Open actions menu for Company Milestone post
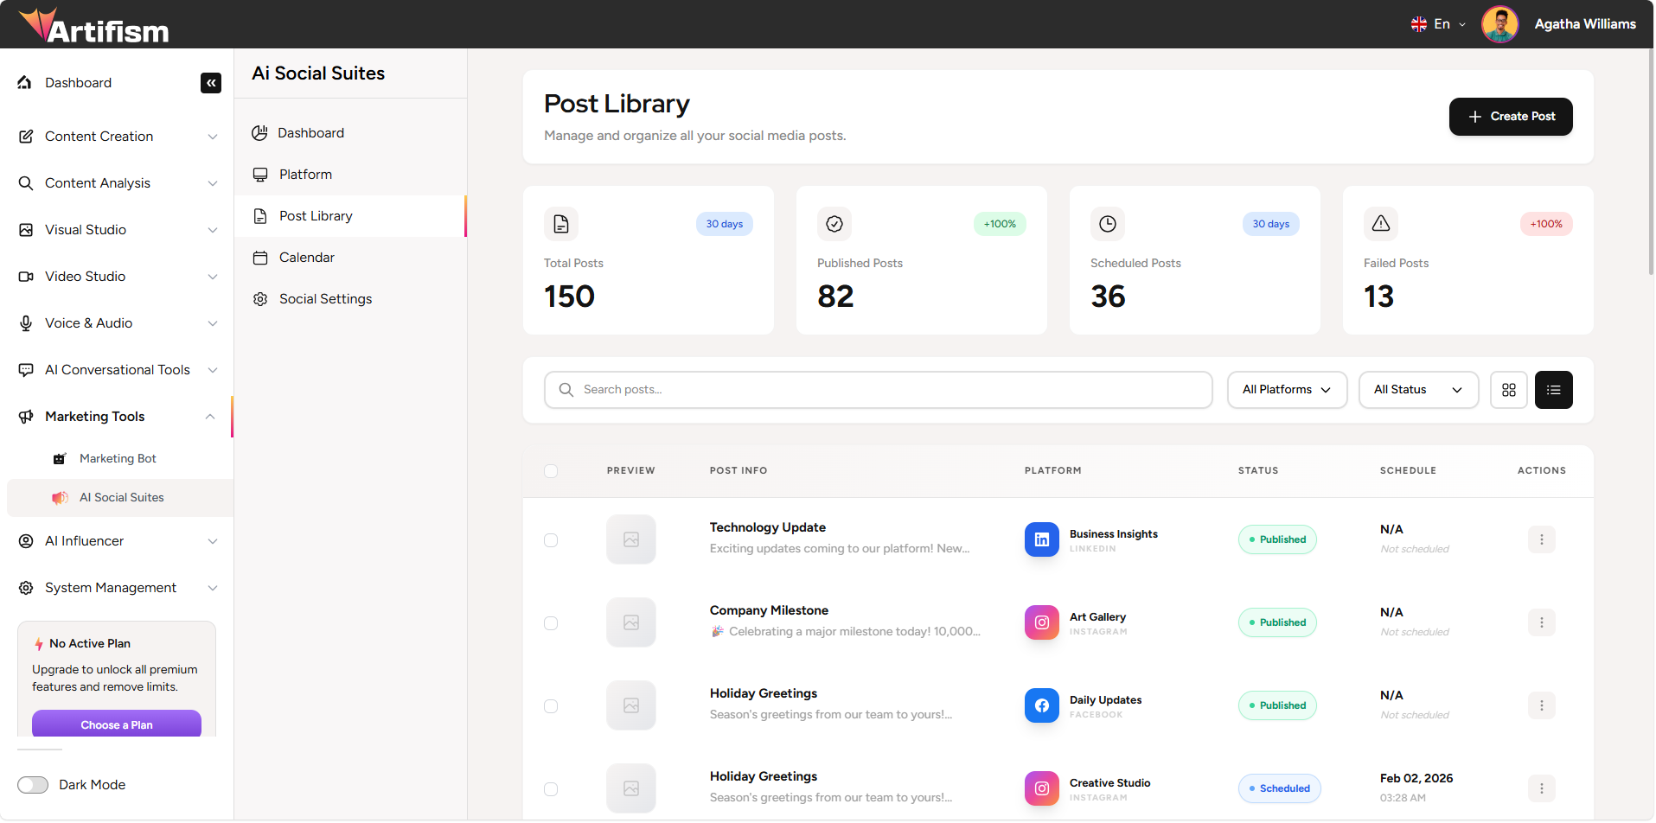The height and width of the screenshot is (823, 1656). pos(1541,622)
